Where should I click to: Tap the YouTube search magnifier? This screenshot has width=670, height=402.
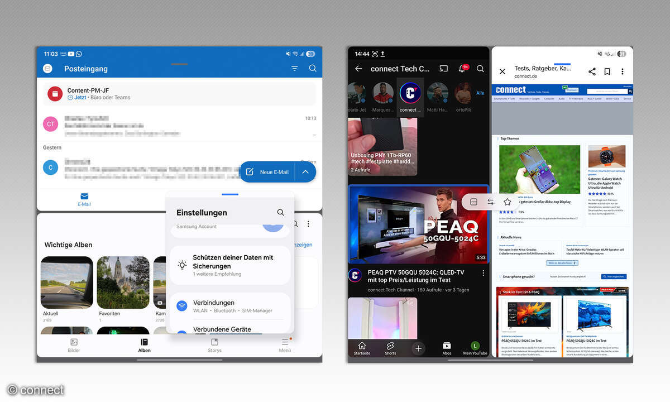480,69
